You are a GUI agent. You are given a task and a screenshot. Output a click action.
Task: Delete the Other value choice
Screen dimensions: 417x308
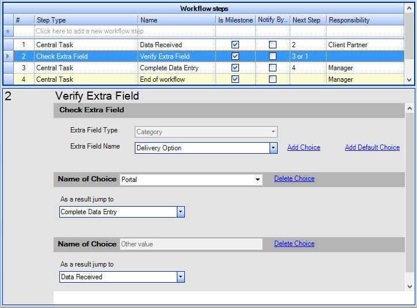pyautogui.click(x=294, y=244)
